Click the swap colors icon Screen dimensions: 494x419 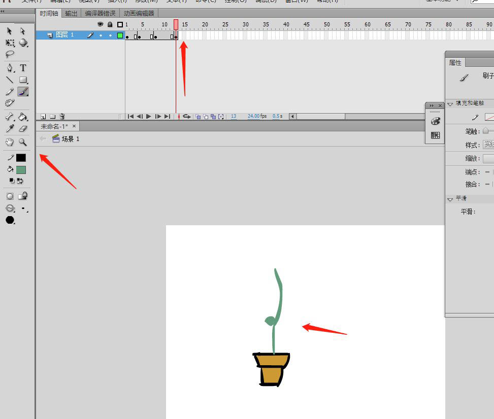pos(20,181)
